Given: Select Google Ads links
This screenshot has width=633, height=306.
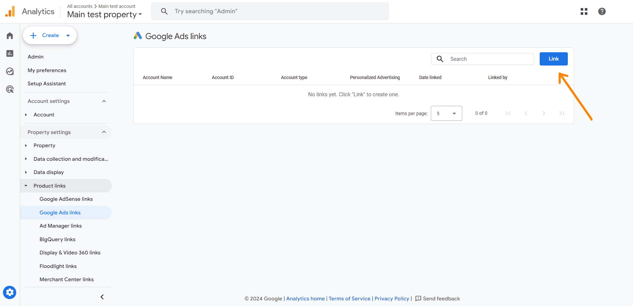Looking at the screenshot, I should (66, 213).
